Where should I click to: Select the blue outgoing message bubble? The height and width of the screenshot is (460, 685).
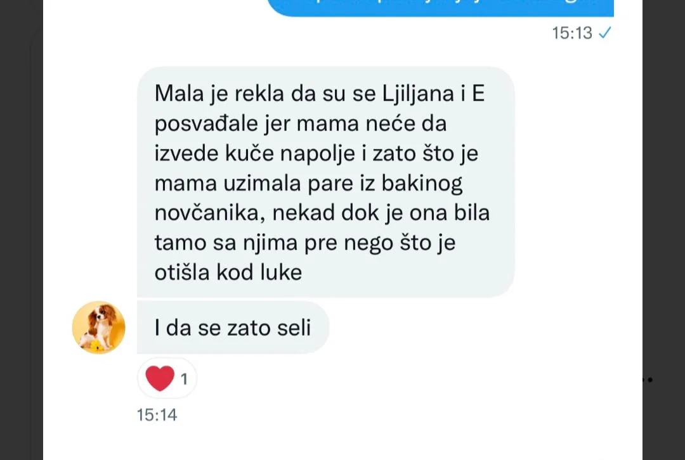[440, 8]
